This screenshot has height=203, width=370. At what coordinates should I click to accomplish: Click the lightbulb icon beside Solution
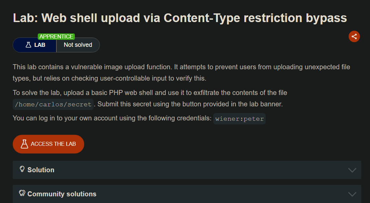22,169
